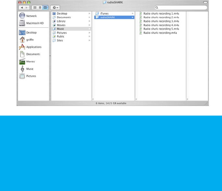Expand the Desktop folder arrow
This screenshot has width=222, height=191.
coord(90,13)
